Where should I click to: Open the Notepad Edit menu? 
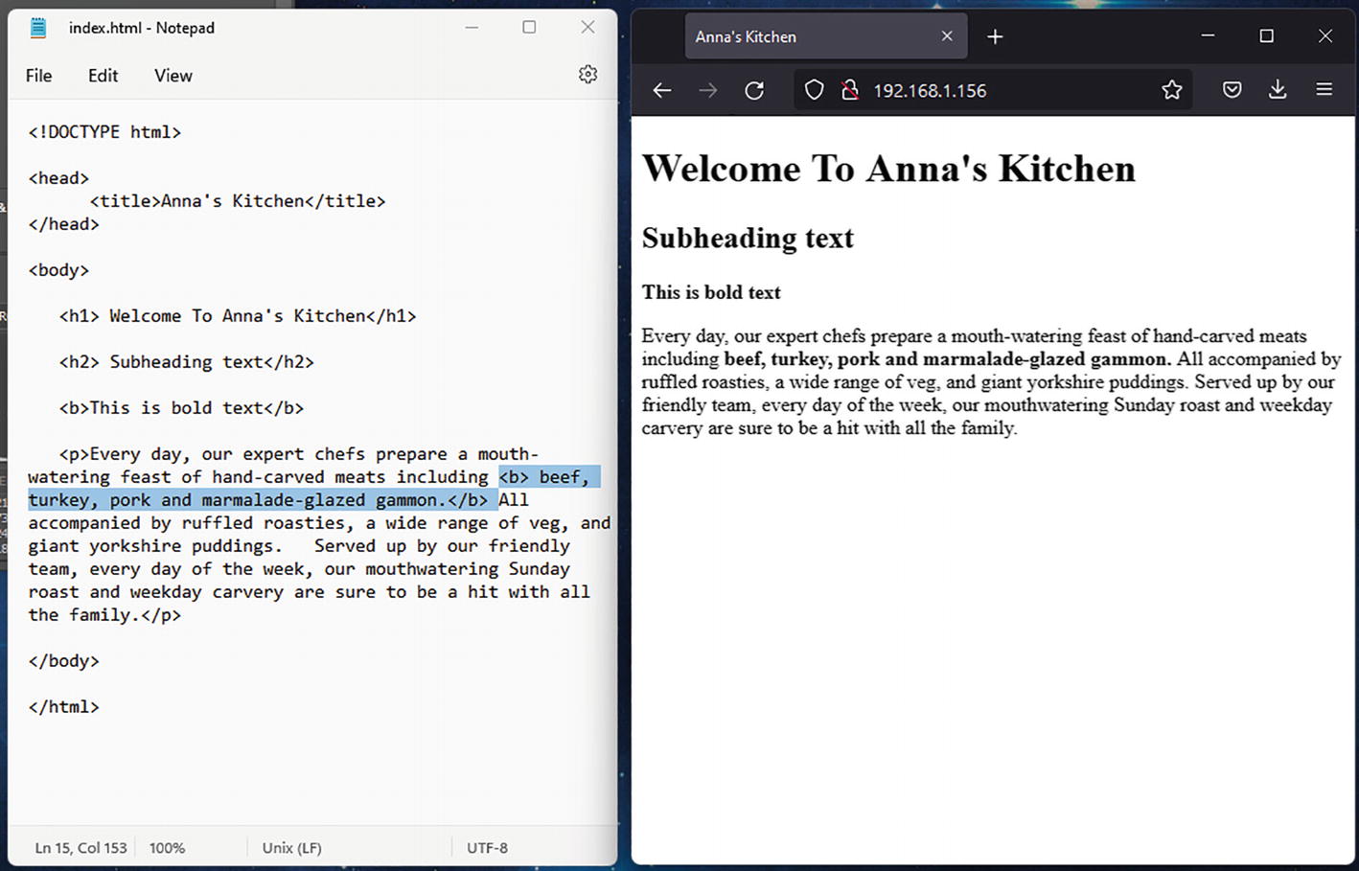tap(103, 76)
